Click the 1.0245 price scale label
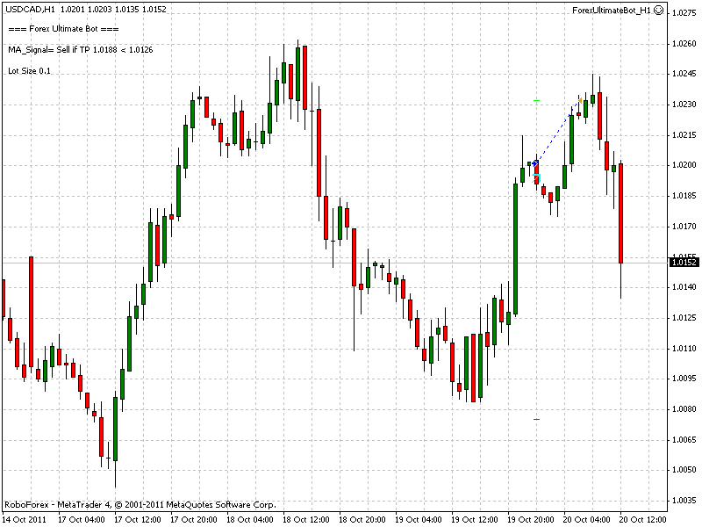The width and height of the screenshot is (702, 527). pyautogui.click(x=684, y=74)
